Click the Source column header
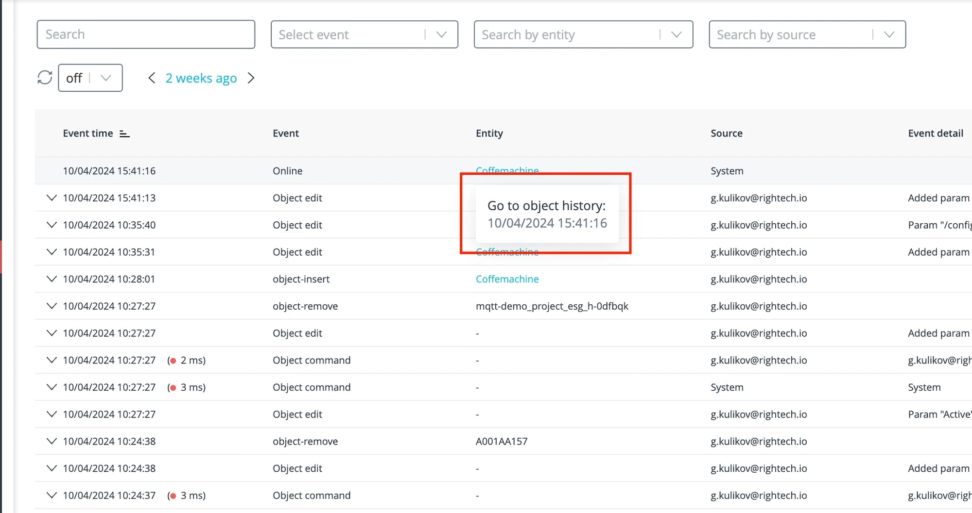The image size is (972, 513). [x=727, y=133]
